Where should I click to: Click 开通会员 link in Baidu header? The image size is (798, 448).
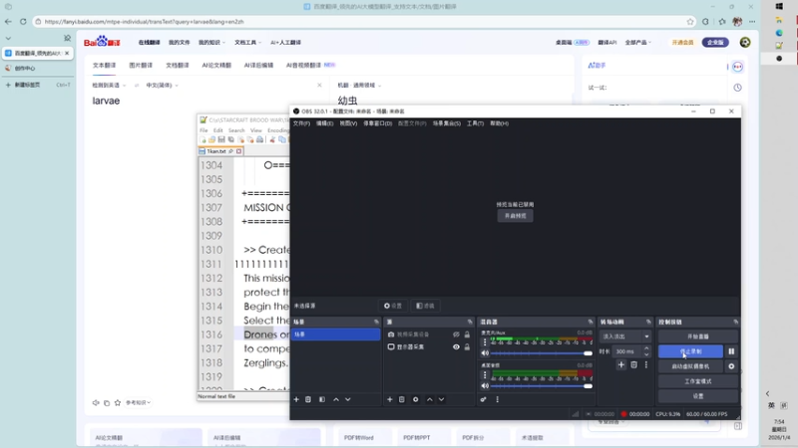682,43
